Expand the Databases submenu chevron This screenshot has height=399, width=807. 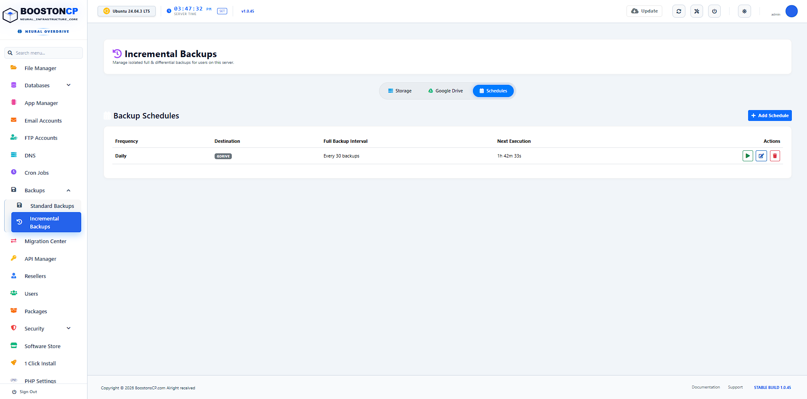pyautogui.click(x=69, y=85)
